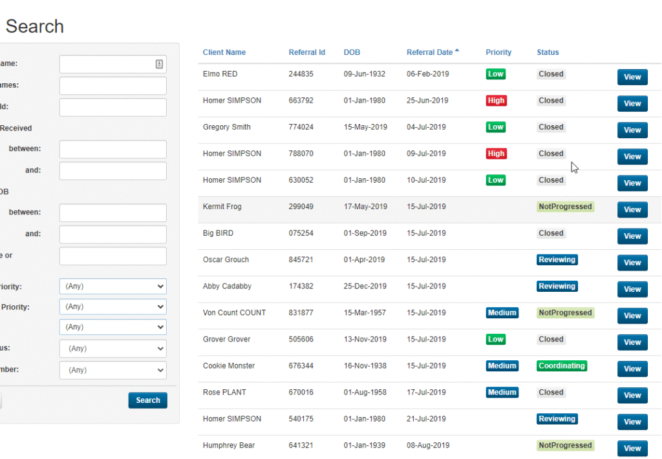Click the Low priority badge for Grover Grover
662x459 pixels.
[496, 340]
